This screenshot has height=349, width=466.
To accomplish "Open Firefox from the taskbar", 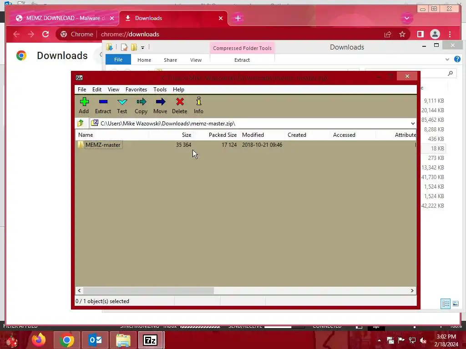I will click(39, 340).
